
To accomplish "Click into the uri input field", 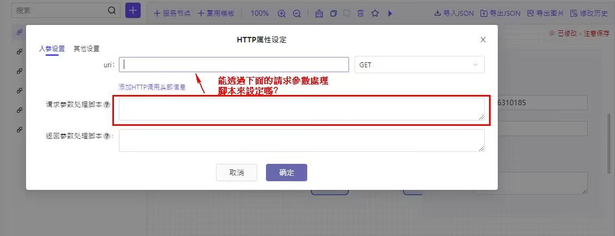I will 234,65.
